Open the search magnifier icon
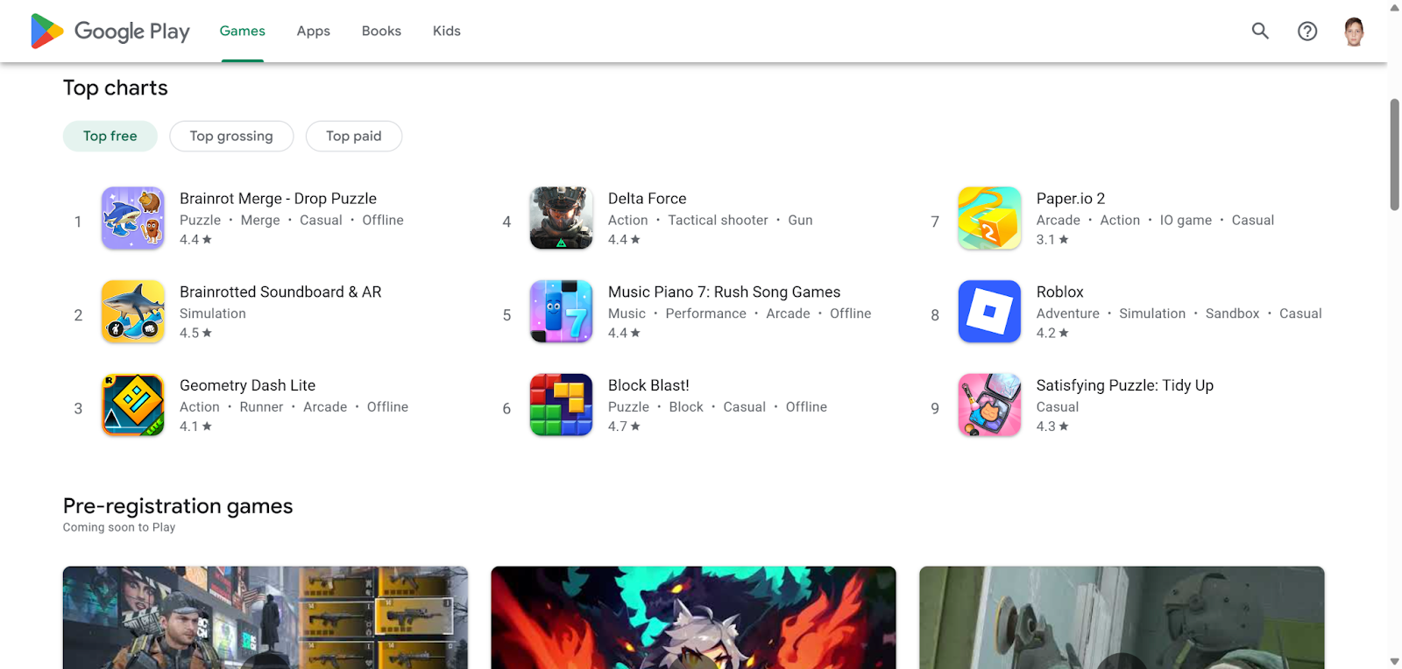The image size is (1402, 669). [x=1260, y=31]
